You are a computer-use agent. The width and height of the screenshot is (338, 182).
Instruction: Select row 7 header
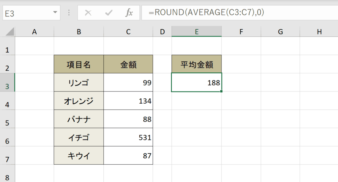coord(7,156)
